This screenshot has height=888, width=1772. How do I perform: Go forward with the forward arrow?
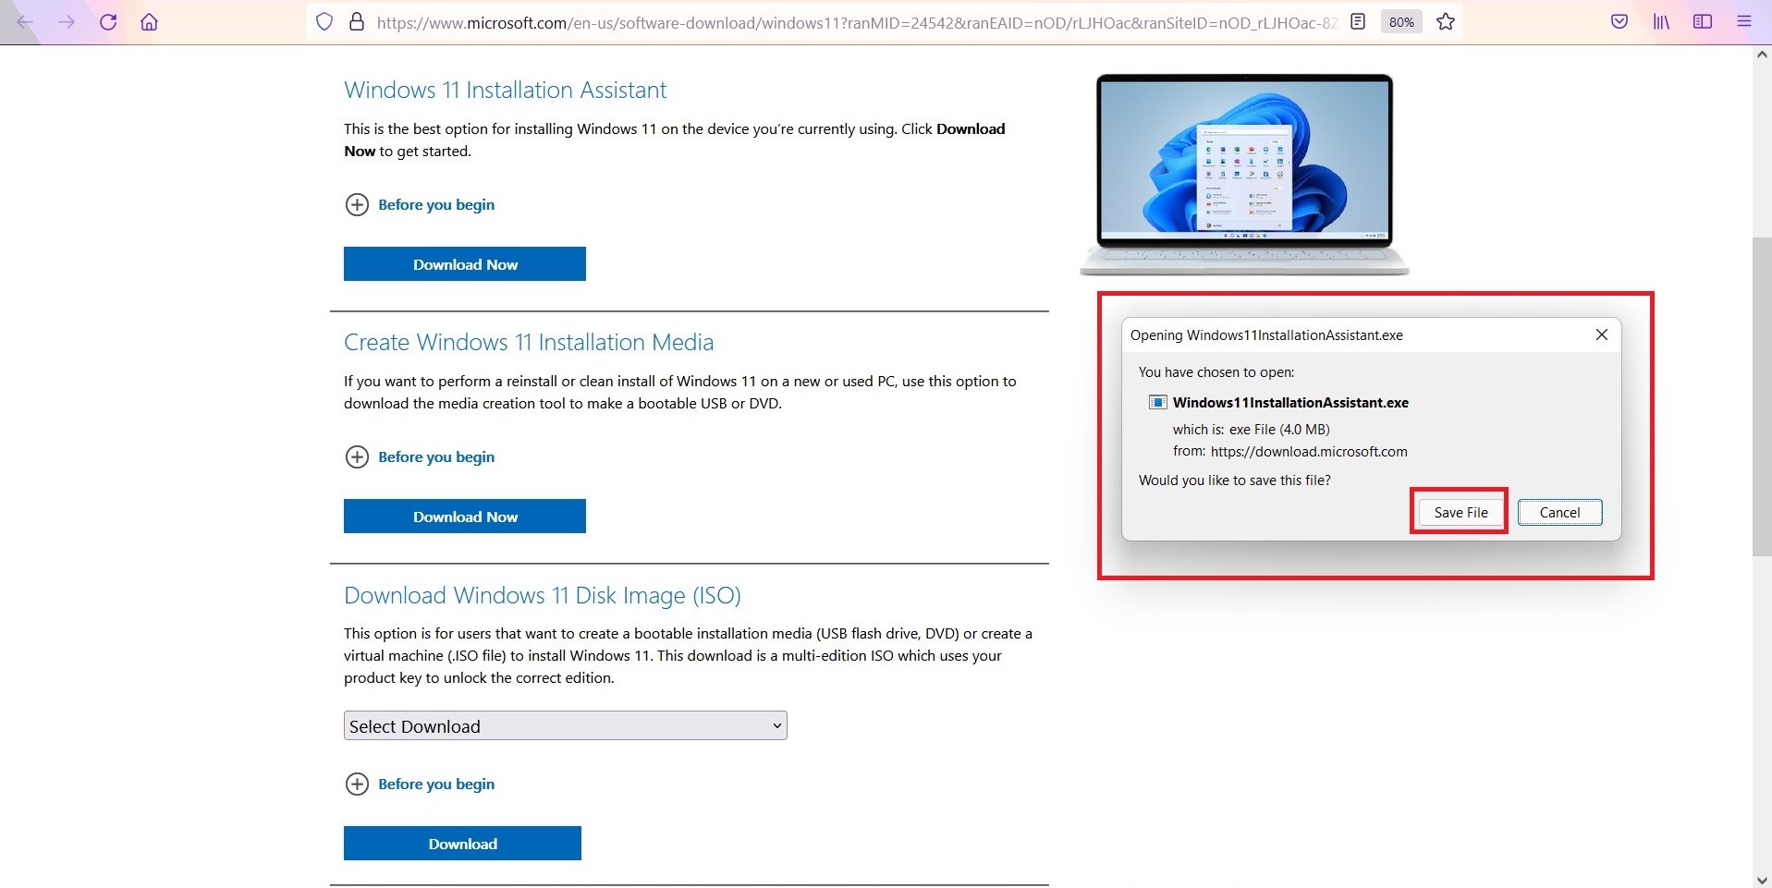coord(67,22)
